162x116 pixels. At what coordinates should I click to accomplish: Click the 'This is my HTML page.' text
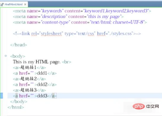click(37, 62)
